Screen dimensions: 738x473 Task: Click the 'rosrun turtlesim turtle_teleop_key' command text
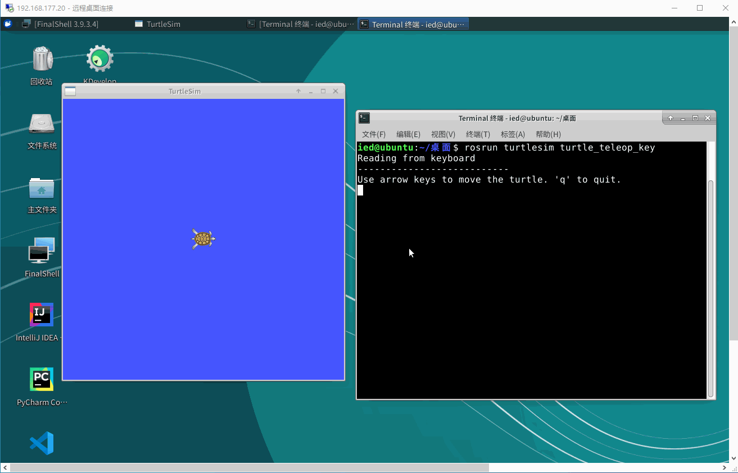[x=560, y=148]
